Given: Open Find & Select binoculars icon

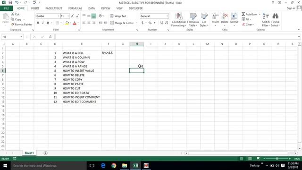Looking at the screenshot, I should [276, 16].
